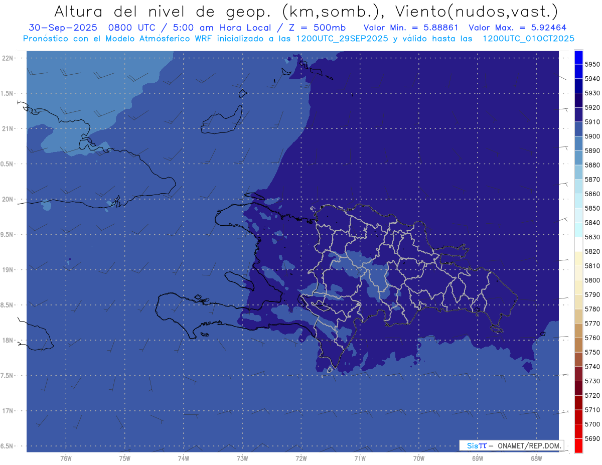This screenshot has width=602, height=465.
Task: Click the "22N" latitude label
Action: [8, 58]
